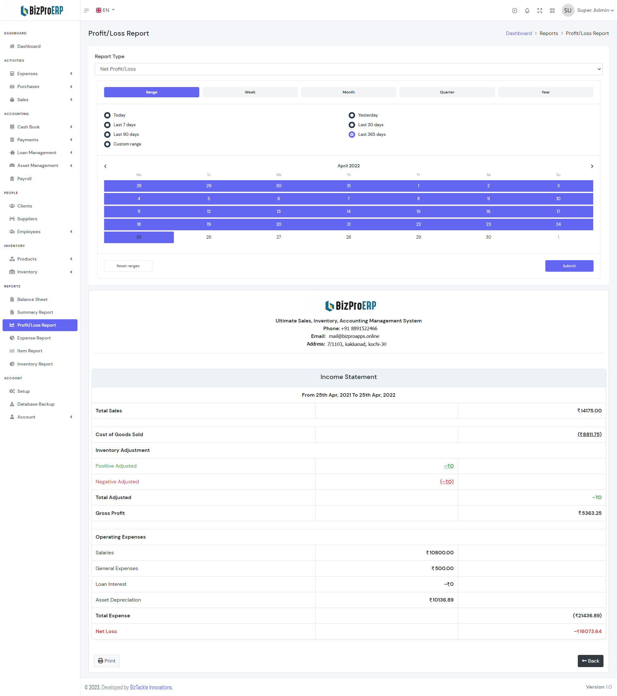This screenshot has width=617, height=696.
Task: Click the Clients people icon
Action: [x=12, y=206]
